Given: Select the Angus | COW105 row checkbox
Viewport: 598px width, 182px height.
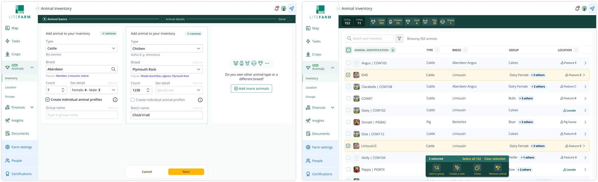Looking at the screenshot, I should (x=348, y=63).
